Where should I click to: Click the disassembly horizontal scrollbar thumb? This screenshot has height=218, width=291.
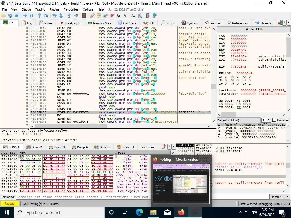70,126
